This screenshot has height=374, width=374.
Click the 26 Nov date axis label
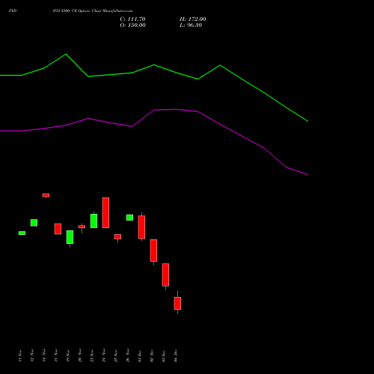[x=128, y=355]
